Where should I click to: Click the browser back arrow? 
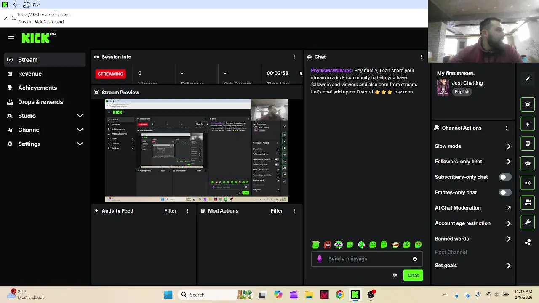(16, 5)
